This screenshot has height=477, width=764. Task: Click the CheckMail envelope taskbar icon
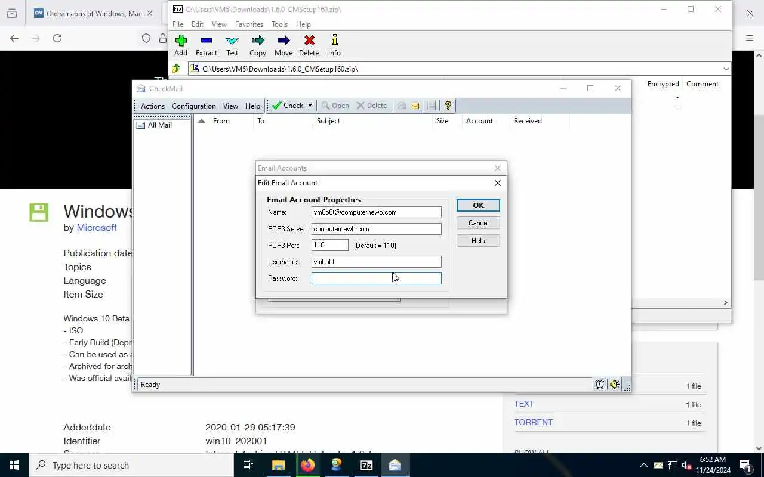click(395, 465)
